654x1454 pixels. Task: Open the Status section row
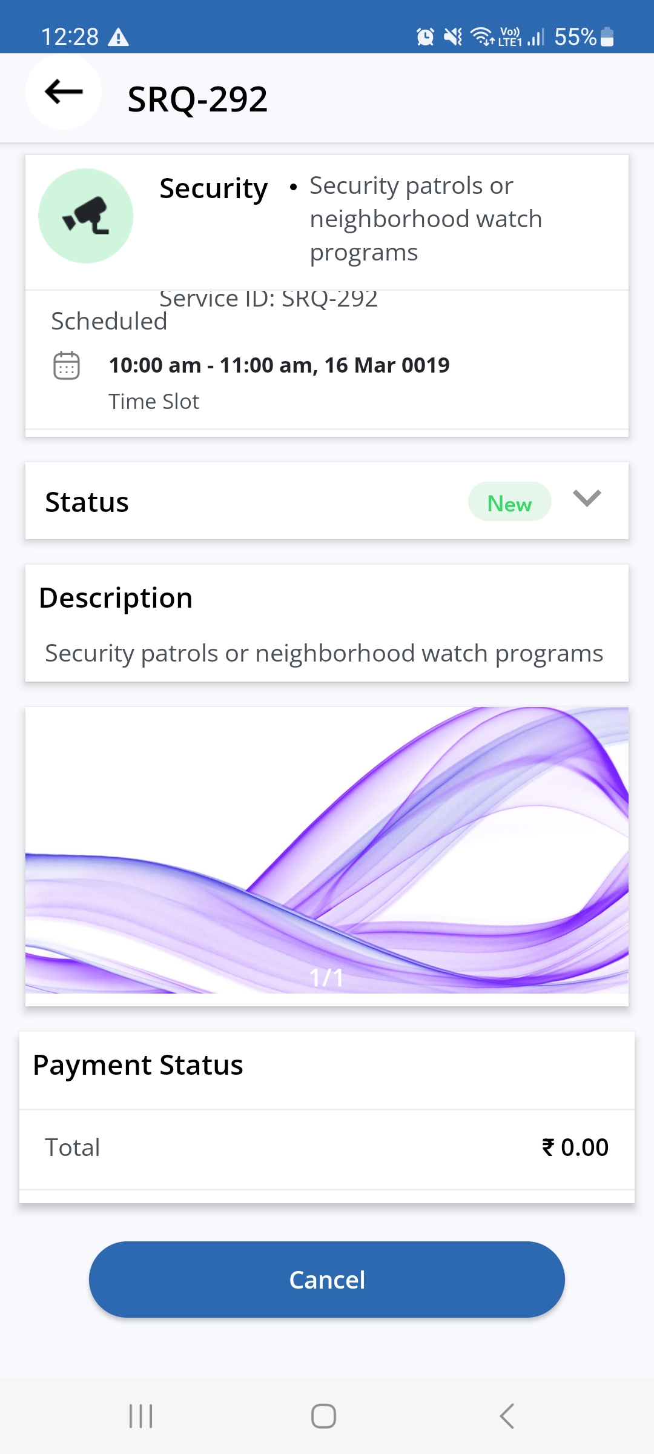(x=242, y=502)
